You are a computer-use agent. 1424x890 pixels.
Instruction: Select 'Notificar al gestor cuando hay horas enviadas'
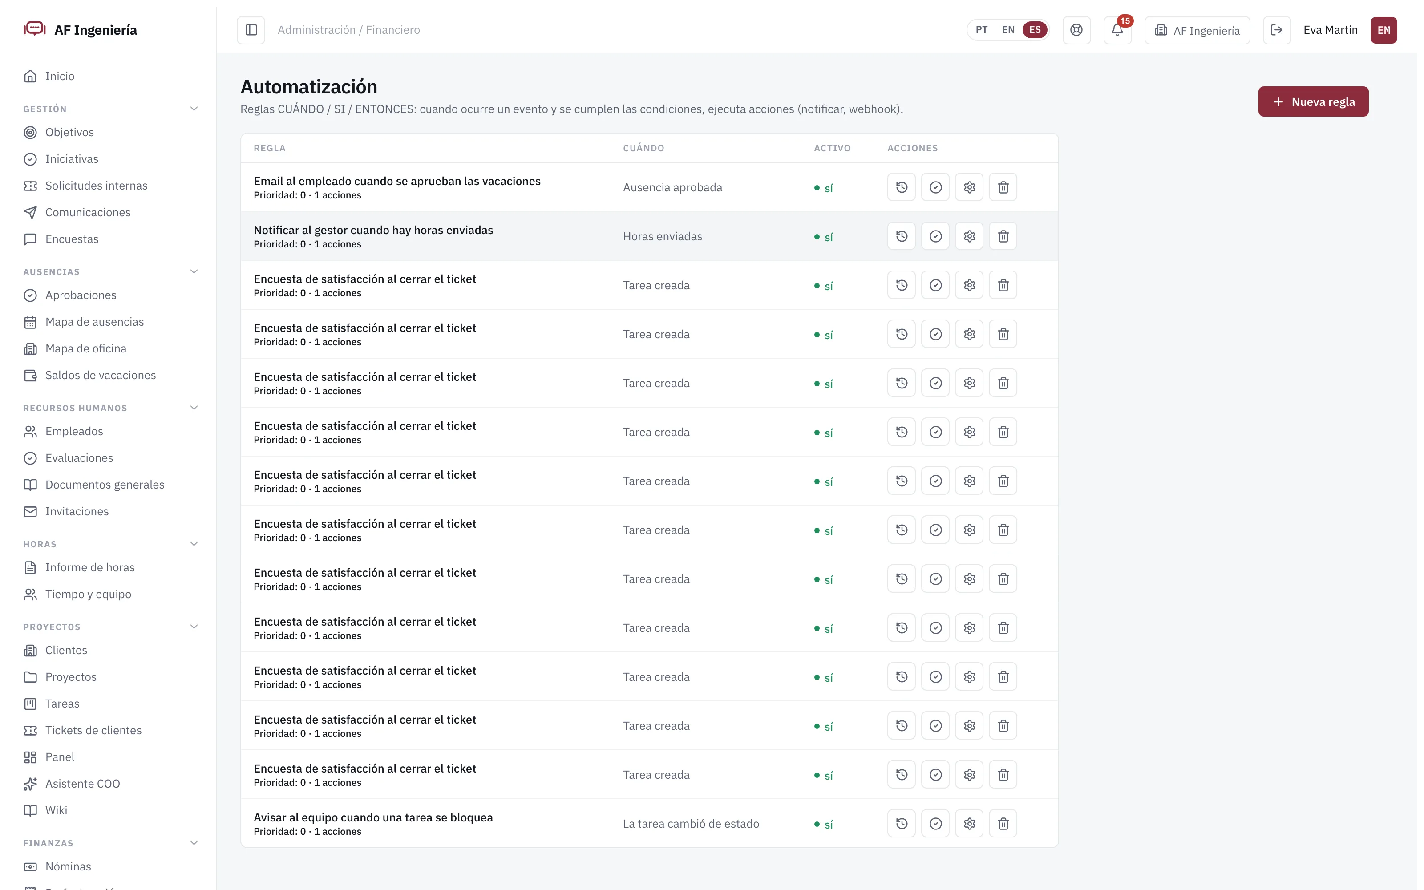[x=373, y=230]
